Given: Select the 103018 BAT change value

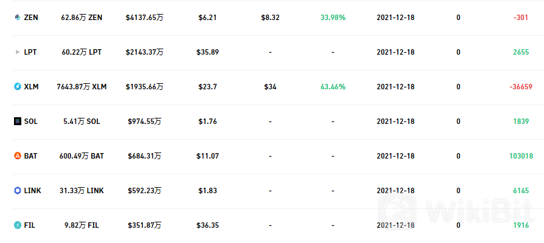Looking at the screenshot, I should pos(521,156).
